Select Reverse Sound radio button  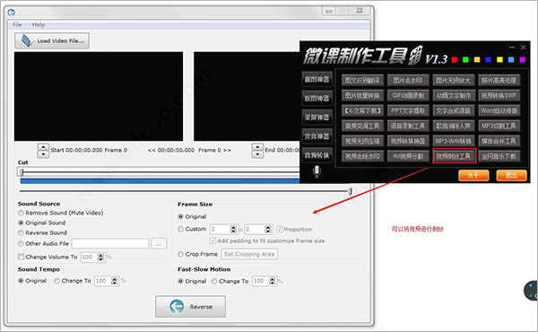pos(21,232)
